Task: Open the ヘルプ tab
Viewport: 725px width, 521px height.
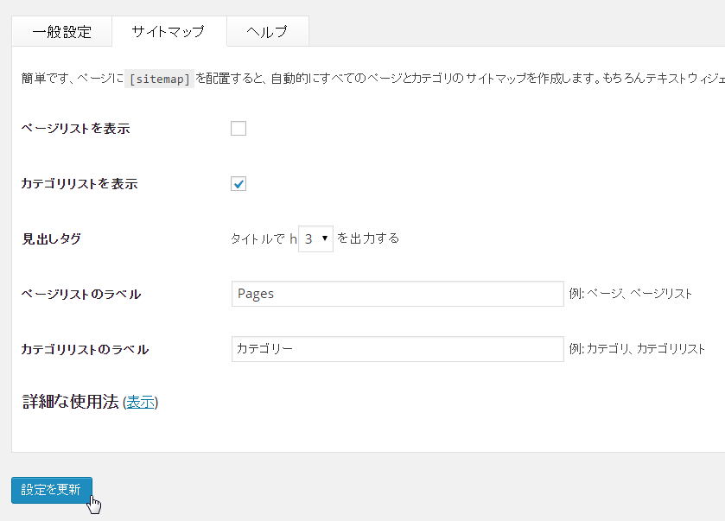Action: tap(266, 32)
